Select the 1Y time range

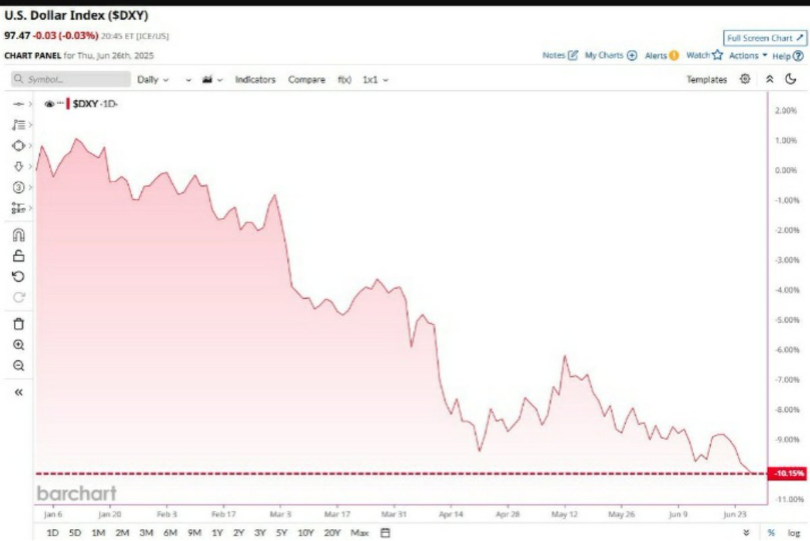click(x=217, y=533)
